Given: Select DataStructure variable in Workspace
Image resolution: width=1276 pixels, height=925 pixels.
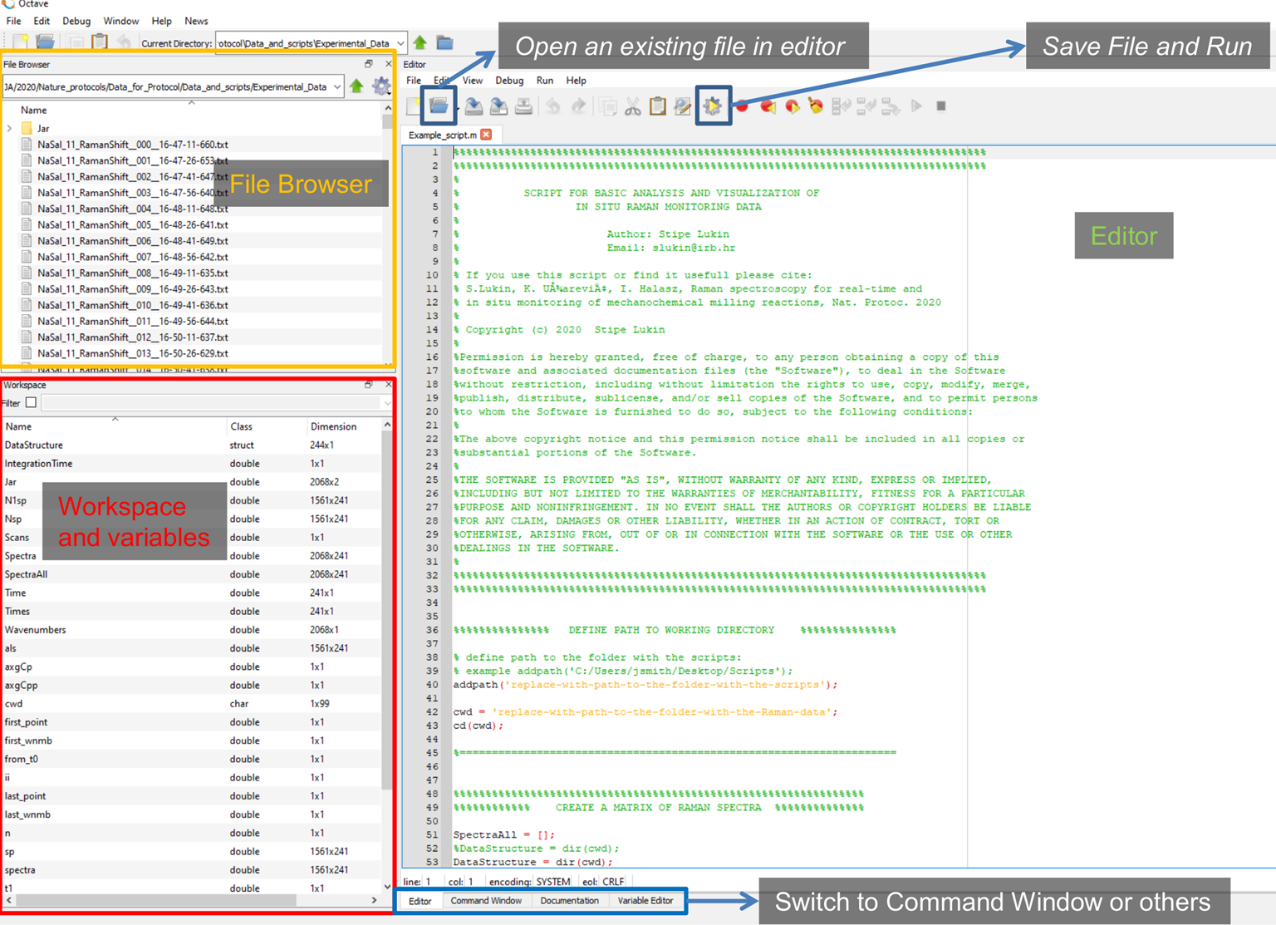Looking at the screenshot, I should (191, 445).
